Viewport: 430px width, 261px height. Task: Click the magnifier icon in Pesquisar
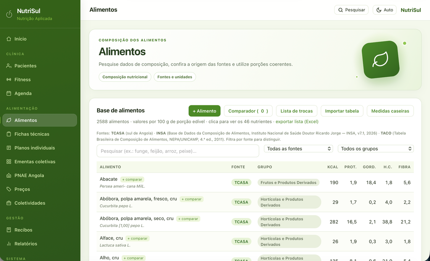click(341, 10)
